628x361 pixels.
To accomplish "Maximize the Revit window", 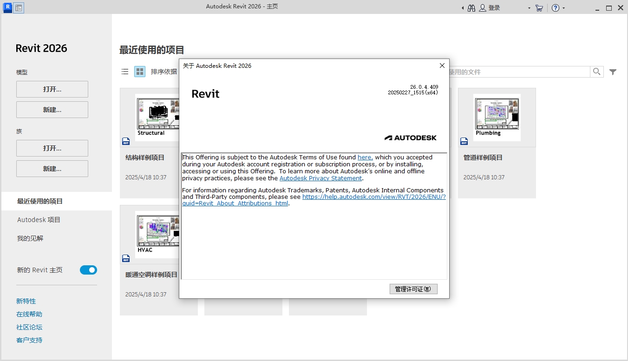I will (x=608, y=8).
